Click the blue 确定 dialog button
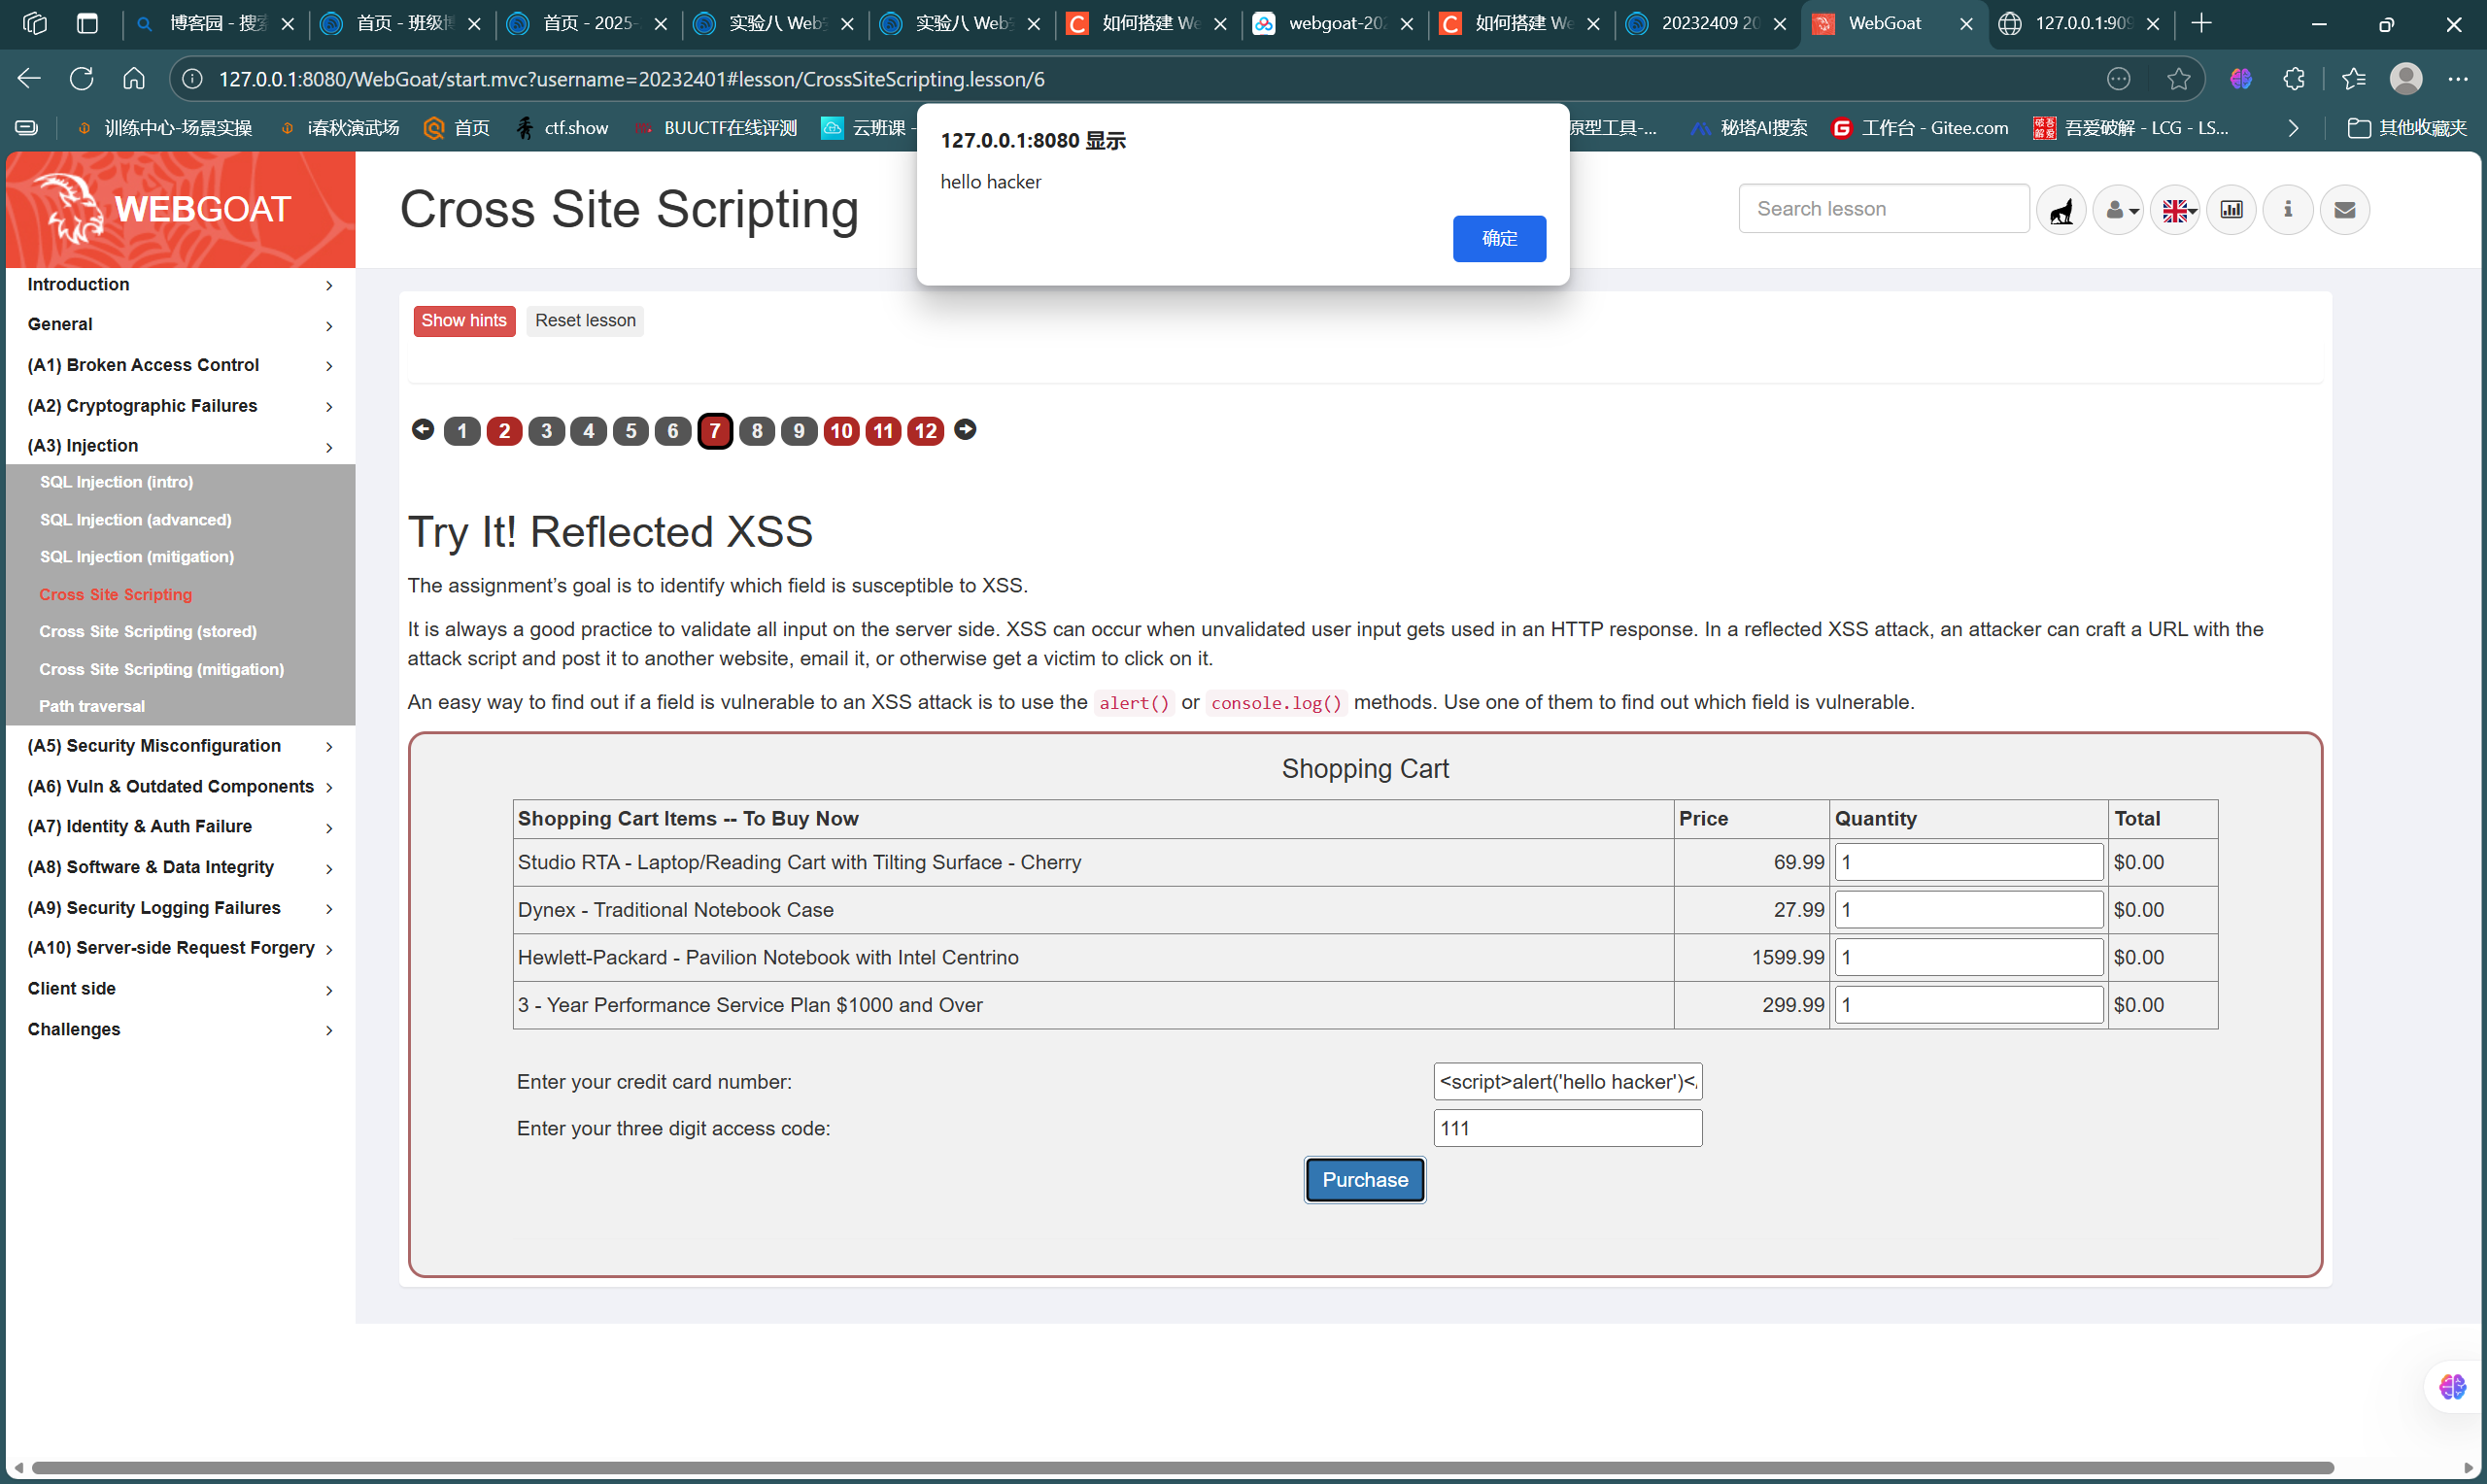2487x1484 pixels. [x=1498, y=238]
